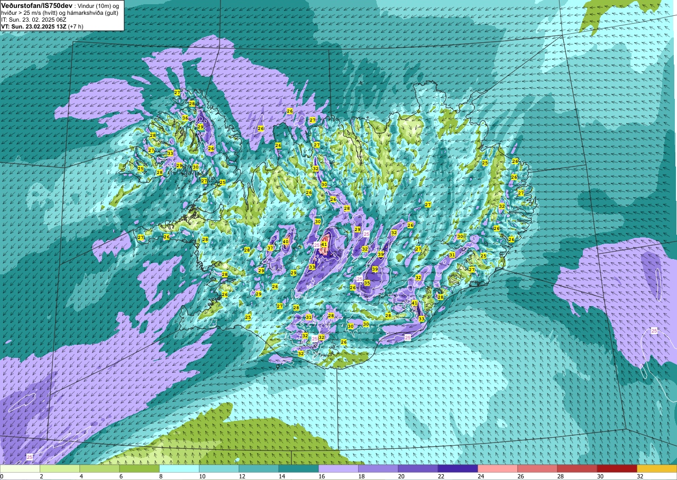
Task: Click the Veðurstofan/IS750dev title text
Action: [x=36, y=5]
